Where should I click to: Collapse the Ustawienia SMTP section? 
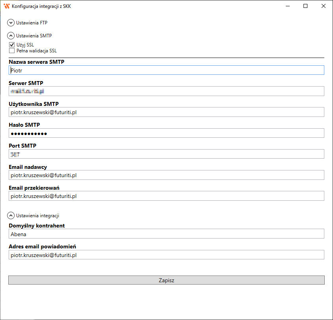pyautogui.click(x=11, y=35)
